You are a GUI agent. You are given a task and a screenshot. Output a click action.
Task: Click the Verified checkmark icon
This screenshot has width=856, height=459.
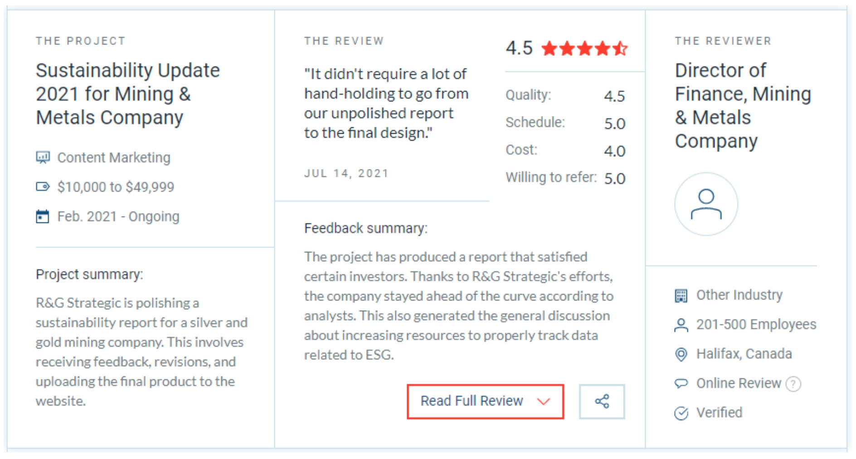pyautogui.click(x=681, y=413)
